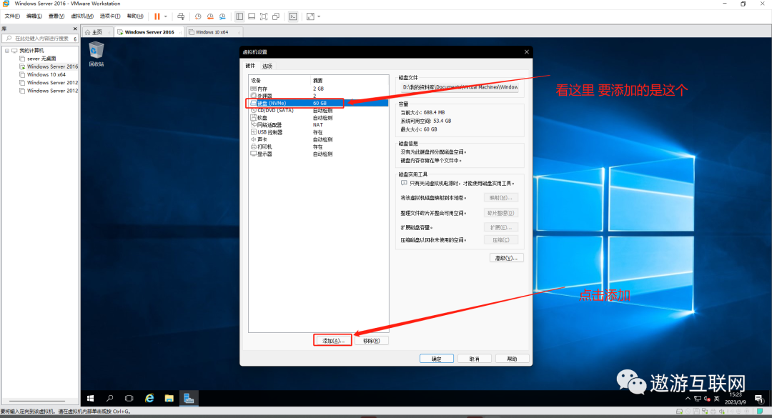Collapse the 我的计算机 tree node
The image size is (772, 418).
pyautogui.click(x=7, y=50)
